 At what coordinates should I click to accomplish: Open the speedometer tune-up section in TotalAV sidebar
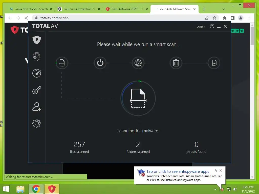pos(37,73)
